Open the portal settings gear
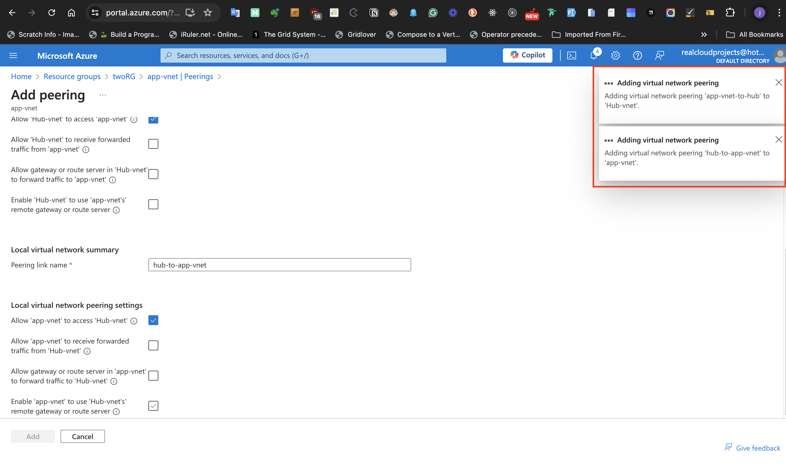This screenshot has height=469, width=786. tap(615, 55)
